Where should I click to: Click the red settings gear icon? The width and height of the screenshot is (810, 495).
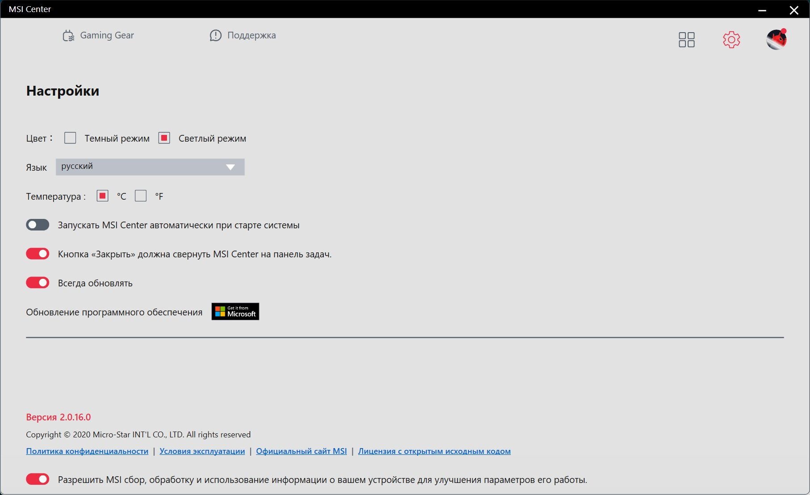click(x=731, y=40)
